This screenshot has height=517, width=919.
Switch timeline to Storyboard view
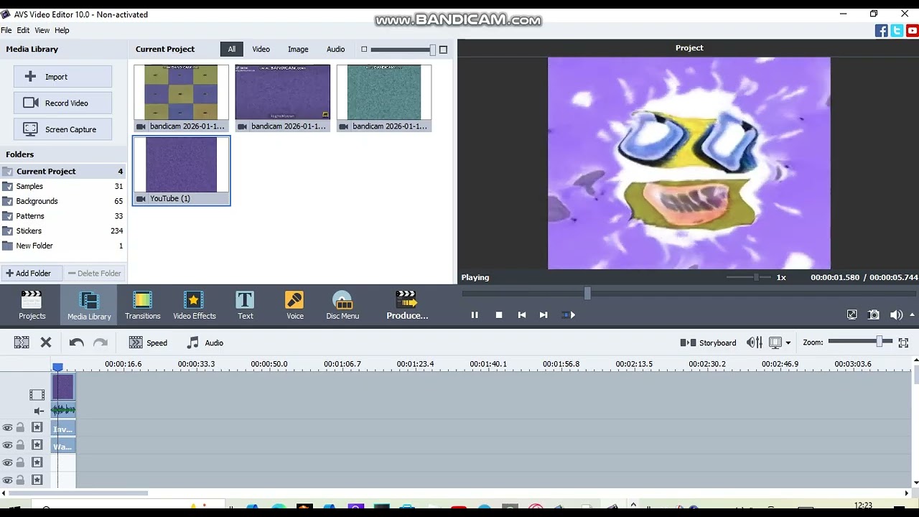pos(708,343)
